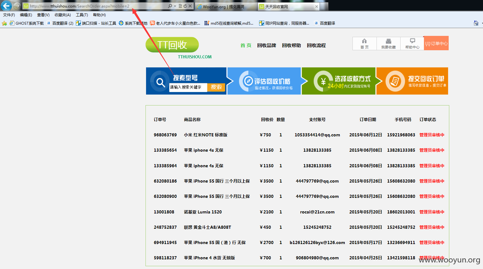The width and height of the screenshot is (483, 269).
Task: Click the URL field showing tthuishou.com
Action: (x=94, y=6)
